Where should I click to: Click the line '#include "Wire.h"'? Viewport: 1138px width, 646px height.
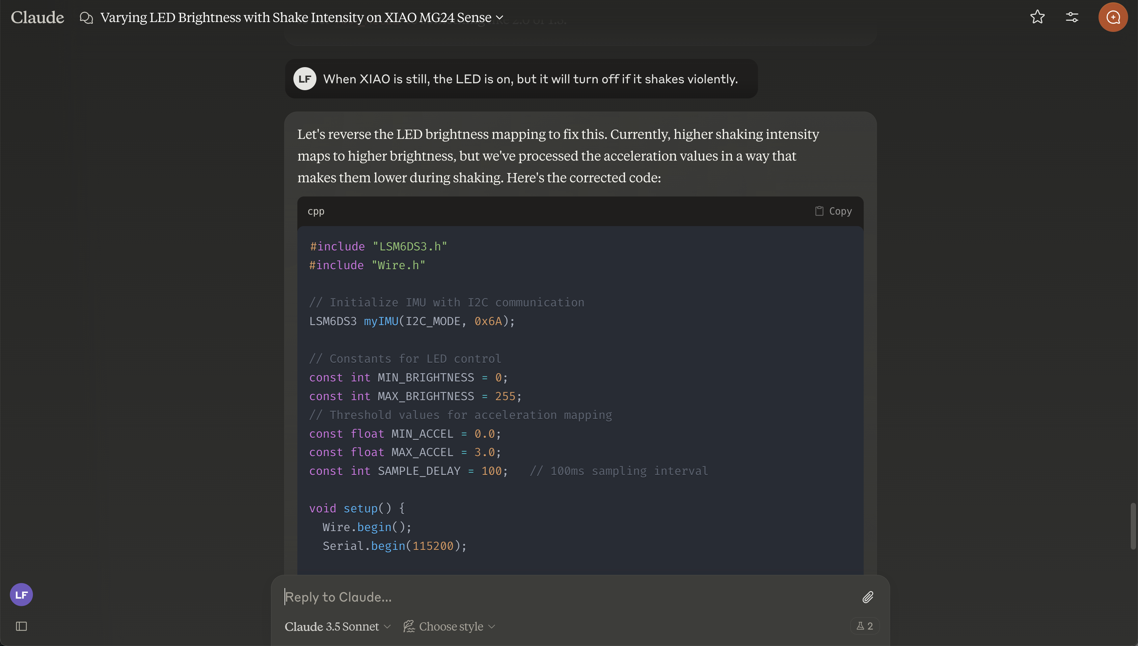(x=367, y=265)
